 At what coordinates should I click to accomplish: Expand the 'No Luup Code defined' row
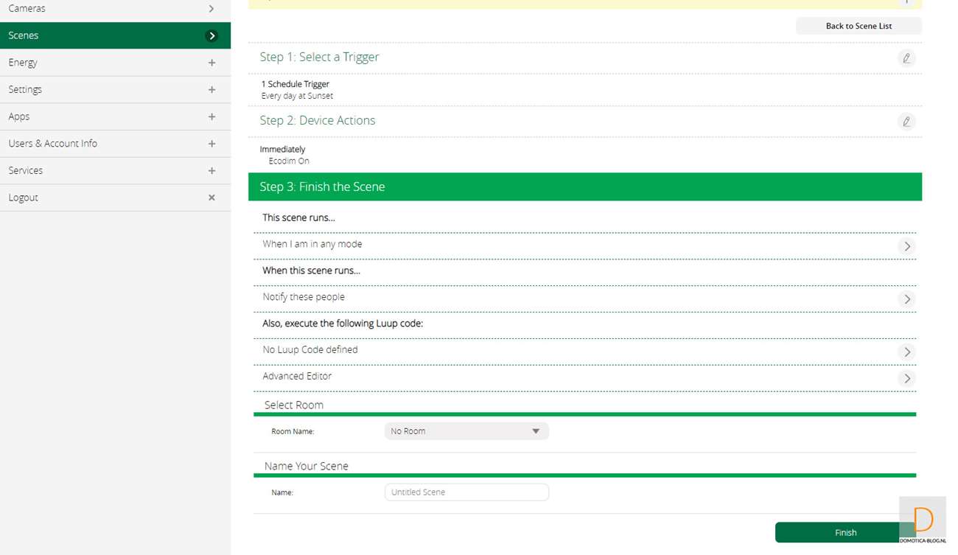906,352
